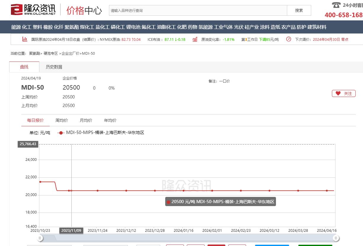Select the right handle of chart range slider

pos(336,238)
